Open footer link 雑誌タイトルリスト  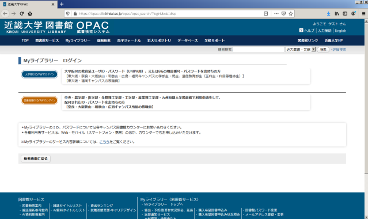pyautogui.click(x=67, y=206)
